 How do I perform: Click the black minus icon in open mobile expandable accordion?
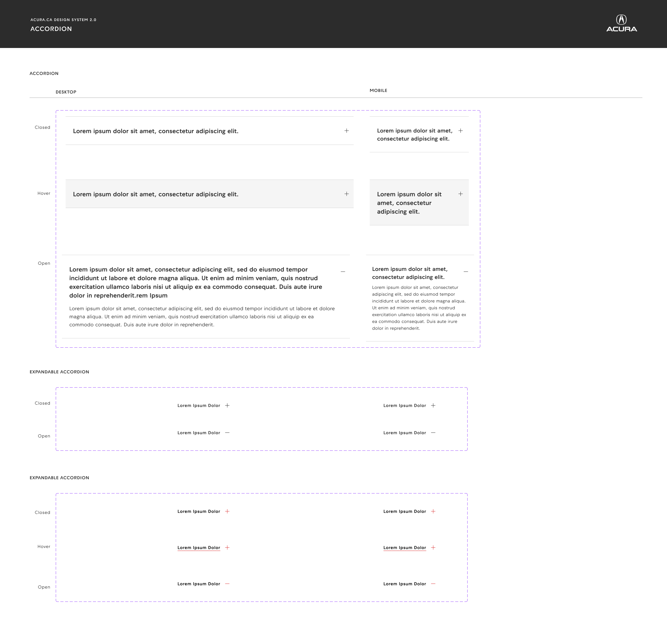point(433,433)
